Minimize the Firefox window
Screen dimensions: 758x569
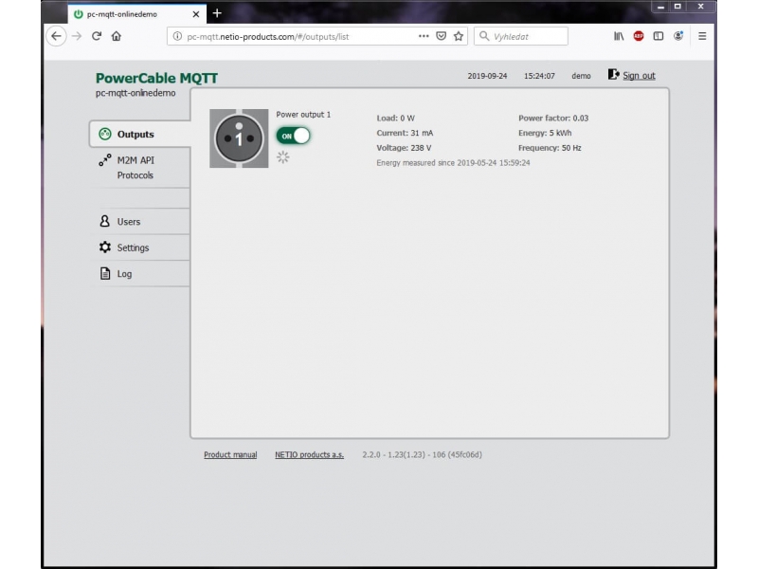[x=660, y=7]
